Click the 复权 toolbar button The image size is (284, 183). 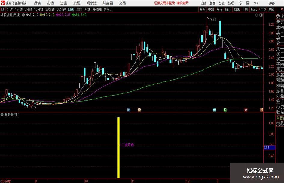[203, 9]
